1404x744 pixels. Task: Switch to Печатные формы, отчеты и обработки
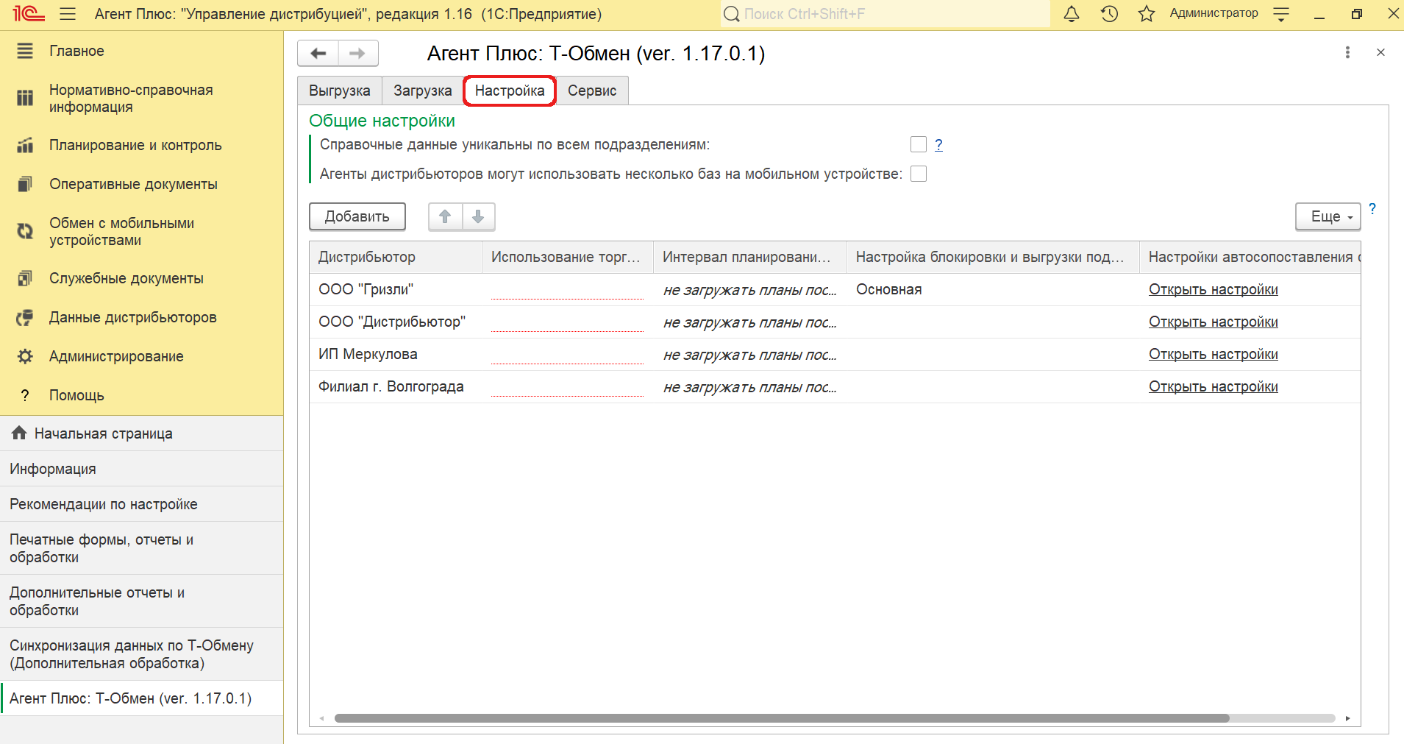[x=141, y=548]
